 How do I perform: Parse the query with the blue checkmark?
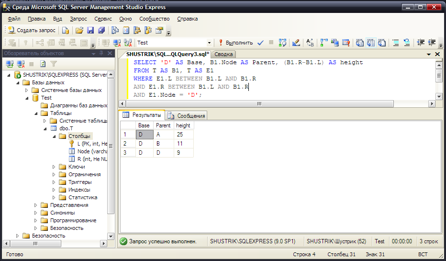click(260, 43)
